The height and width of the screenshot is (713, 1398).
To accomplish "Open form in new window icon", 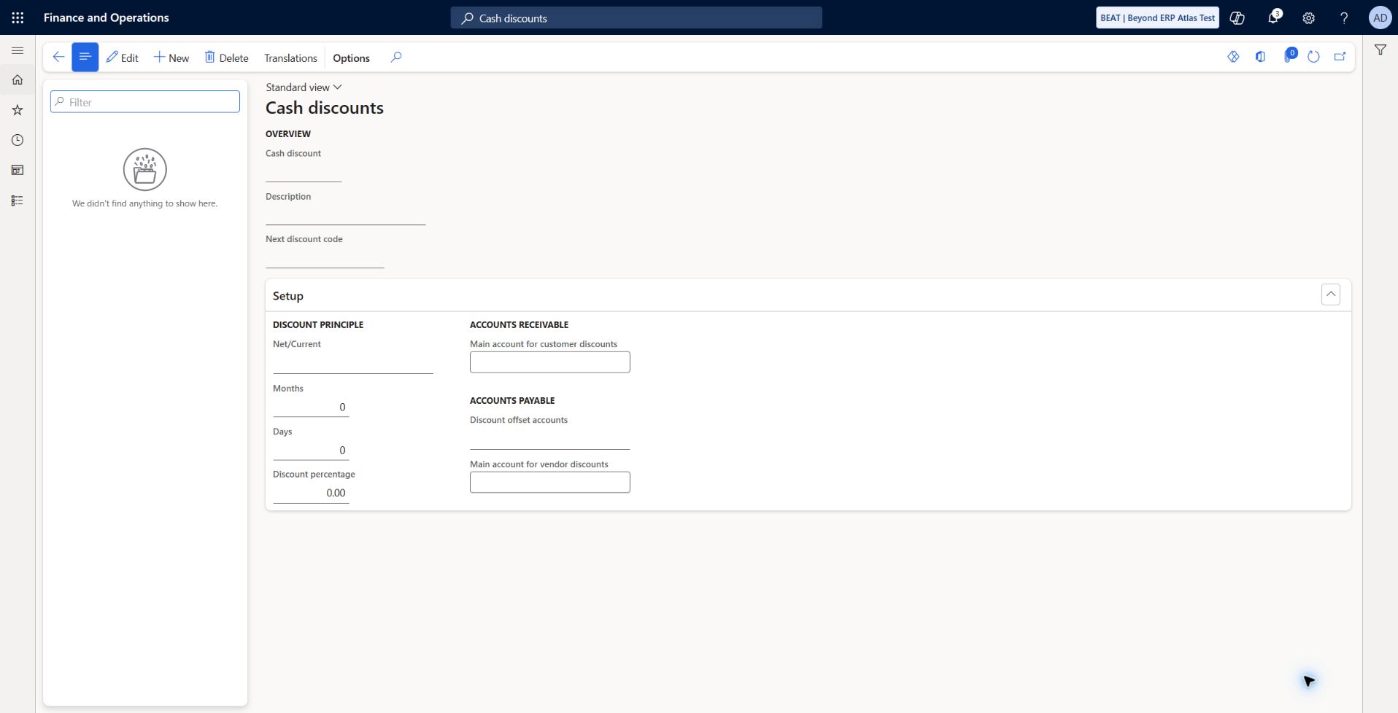I will [x=1340, y=57].
